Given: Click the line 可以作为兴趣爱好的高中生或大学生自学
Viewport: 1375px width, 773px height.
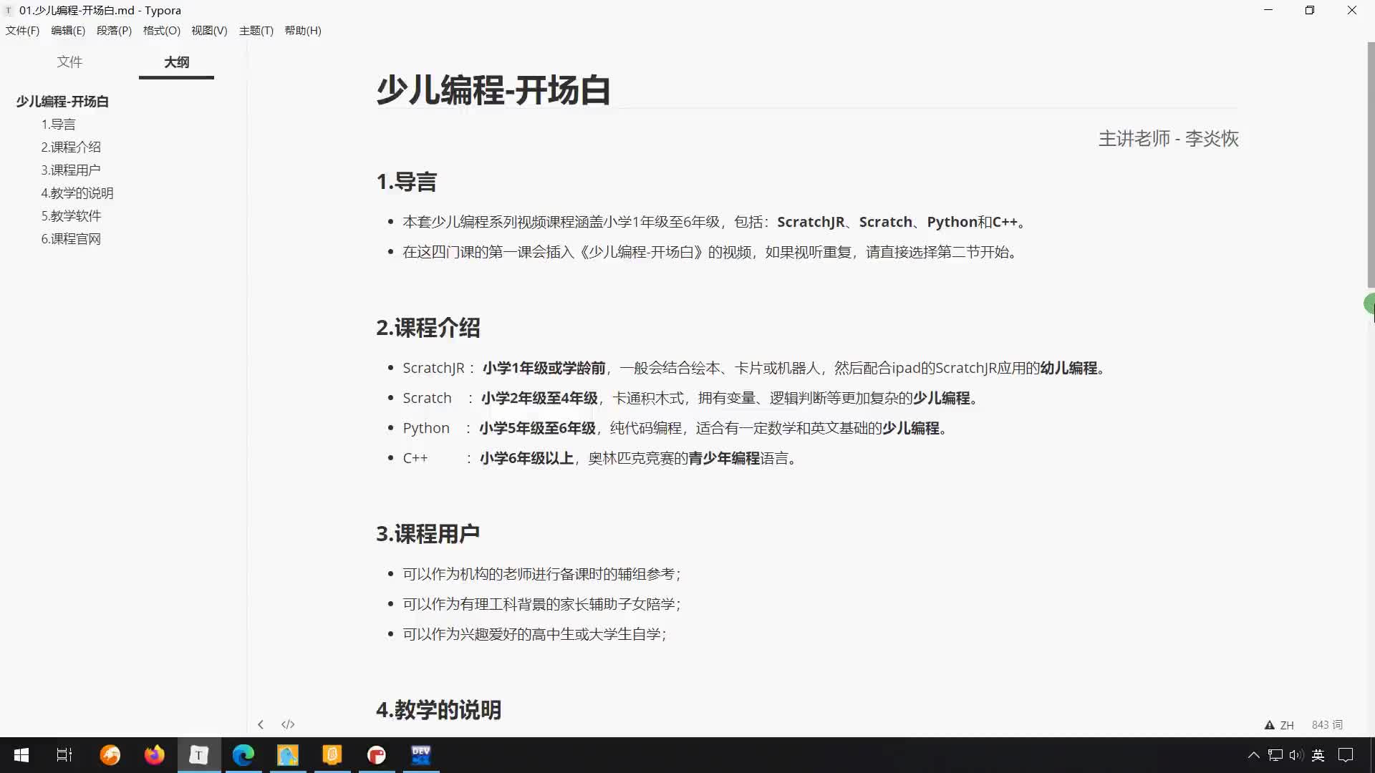Looking at the screenshot, I should [x=534, y=634].
